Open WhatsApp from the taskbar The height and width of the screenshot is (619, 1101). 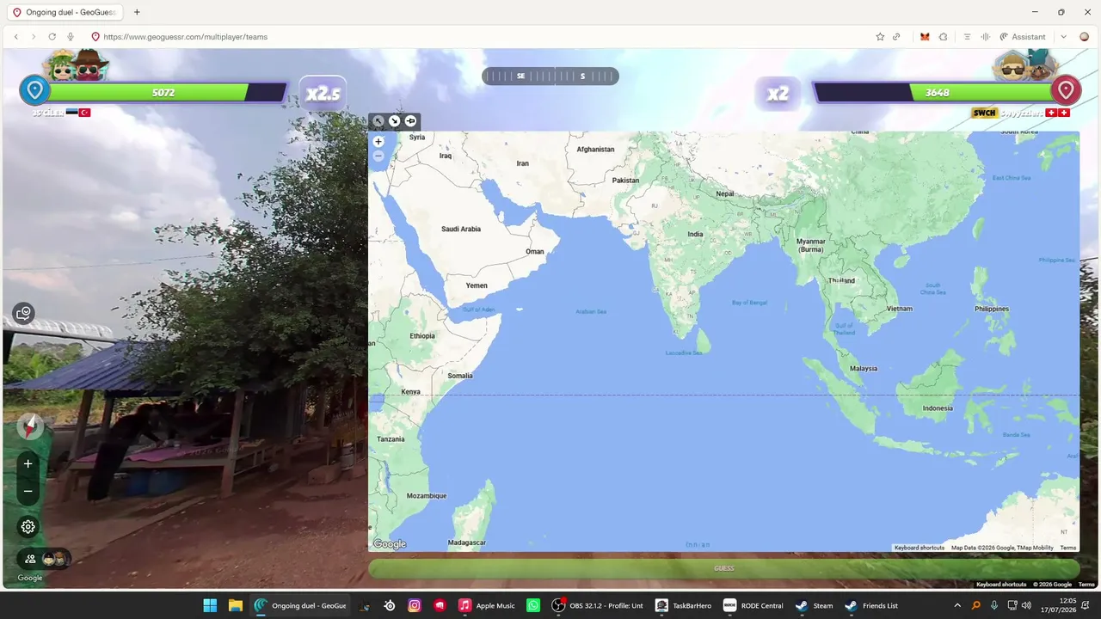533,605
